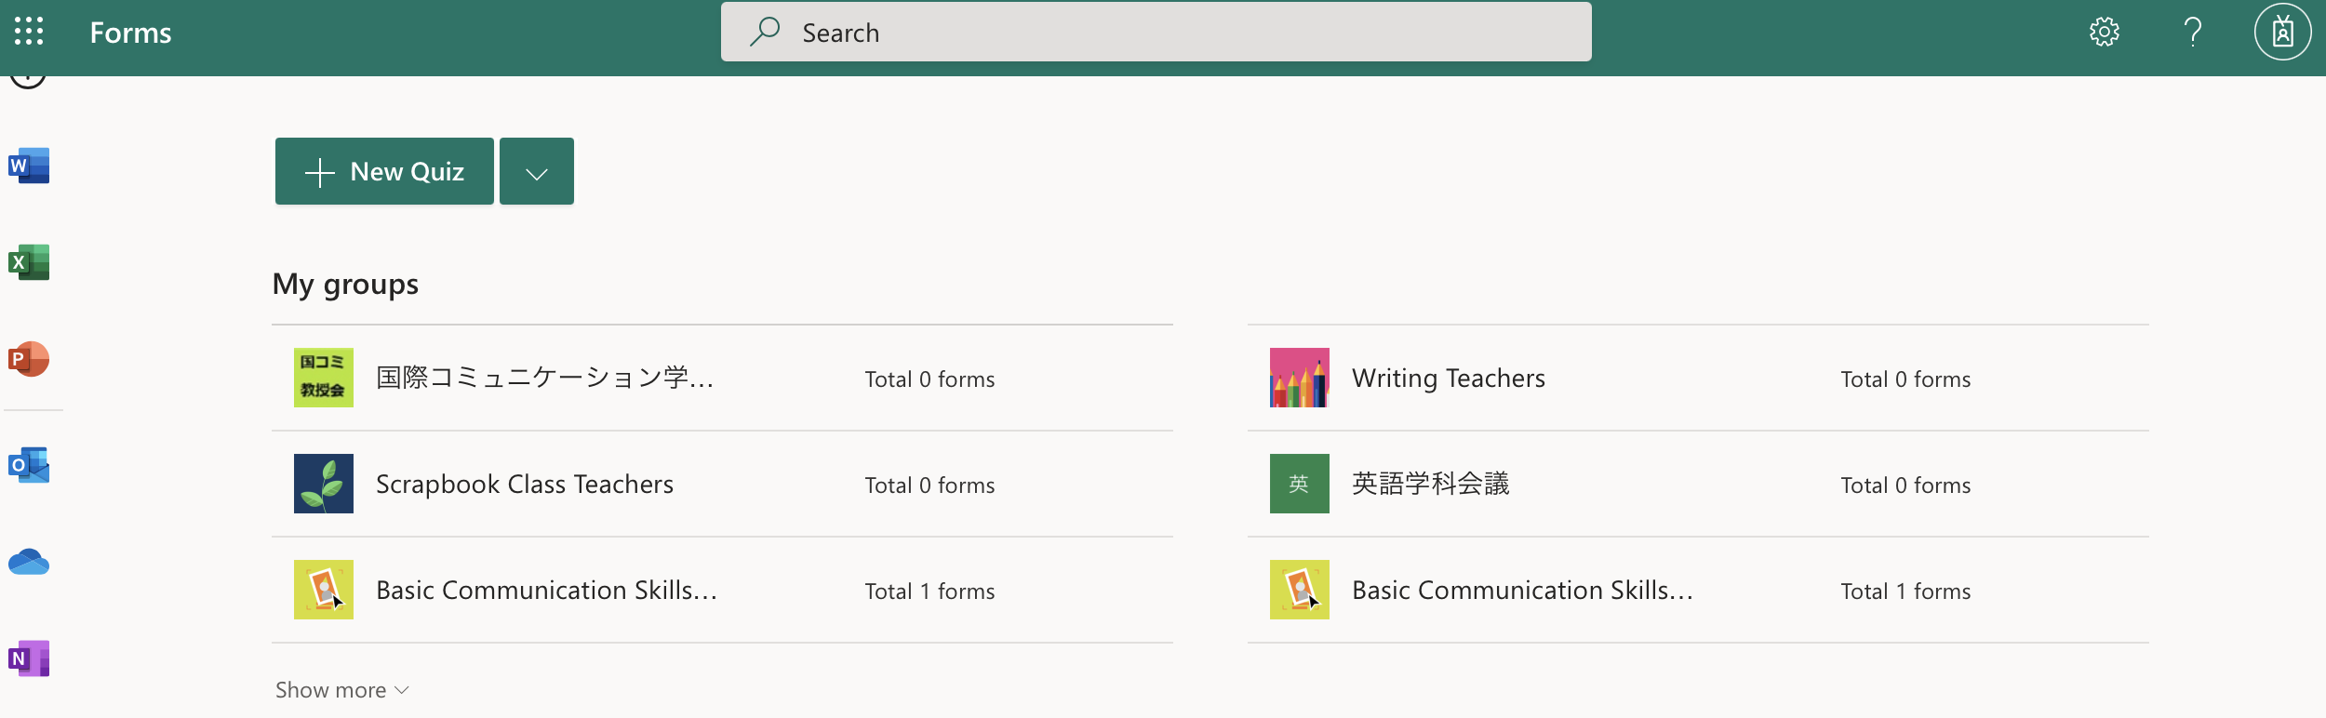Viewport: 2326px width, 718px height.
Task: Expand the New Quiz dropdown arrow
Action: pyautogui.click(x=537, y=172)
